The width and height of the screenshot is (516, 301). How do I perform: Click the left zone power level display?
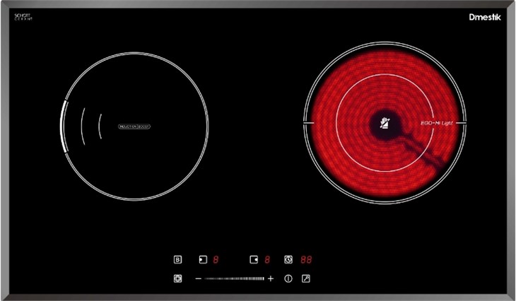click(216, 259)
